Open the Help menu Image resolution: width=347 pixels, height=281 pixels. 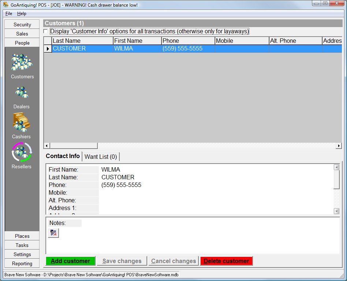pos(22,14)
